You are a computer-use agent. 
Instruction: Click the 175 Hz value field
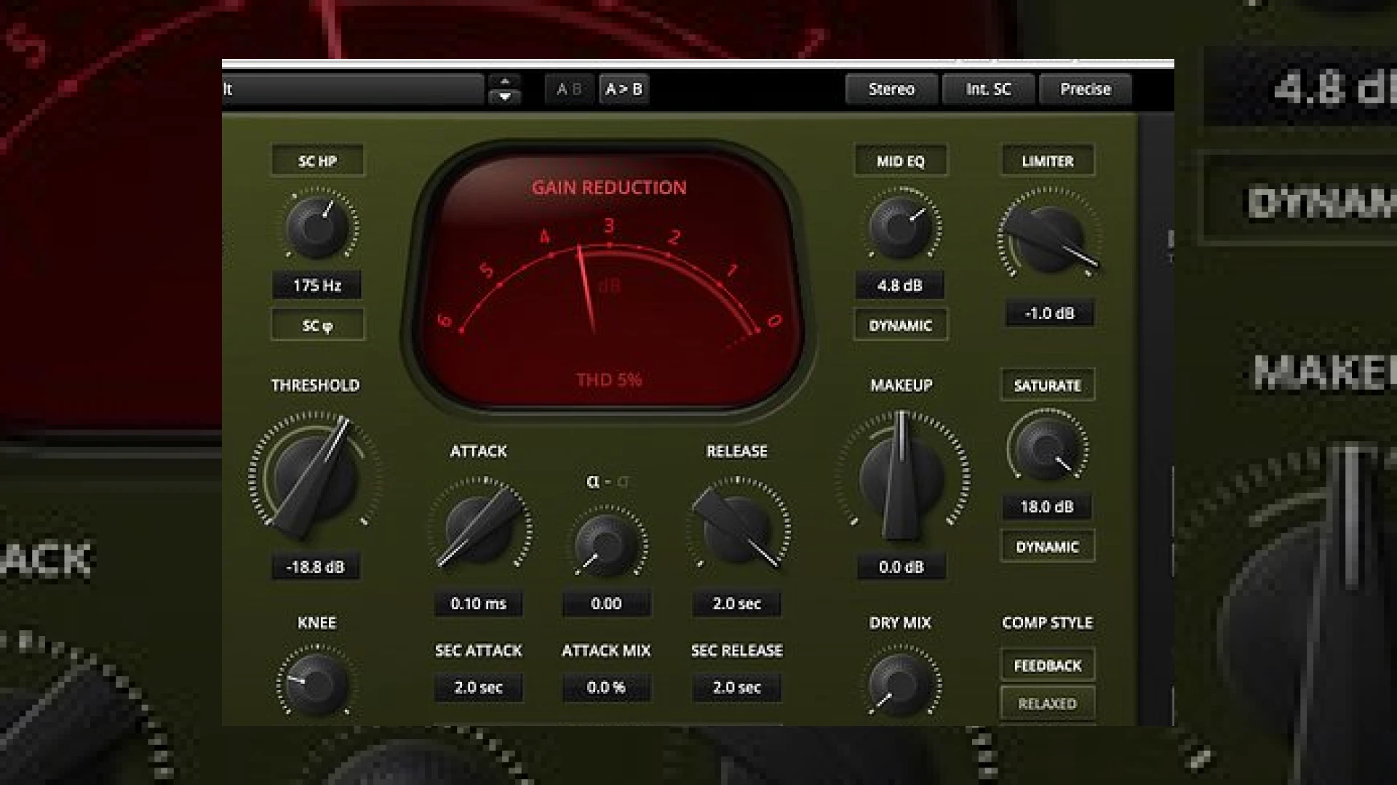(317, 285)
